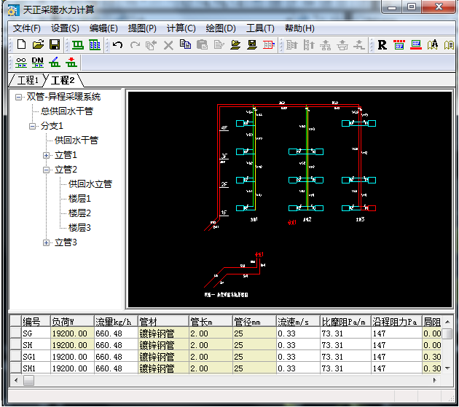Click the Save floppy disk icon

[55, 44]
